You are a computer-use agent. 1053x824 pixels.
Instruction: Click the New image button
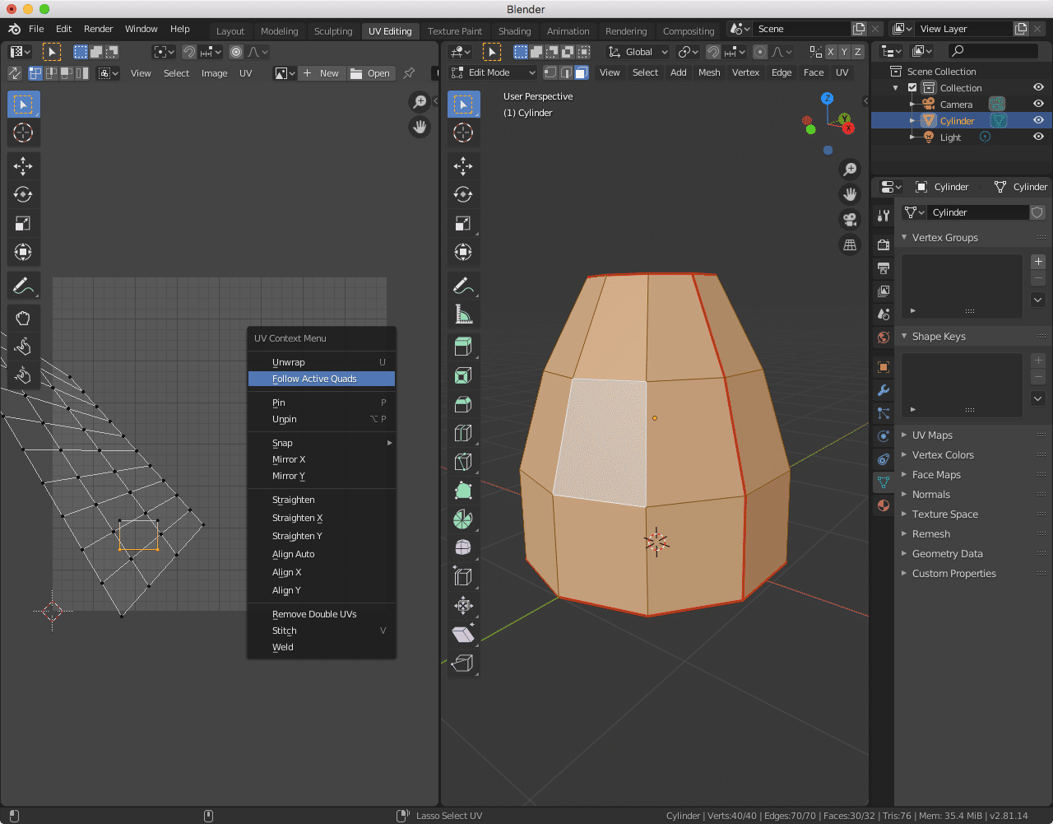coord(321,73)
